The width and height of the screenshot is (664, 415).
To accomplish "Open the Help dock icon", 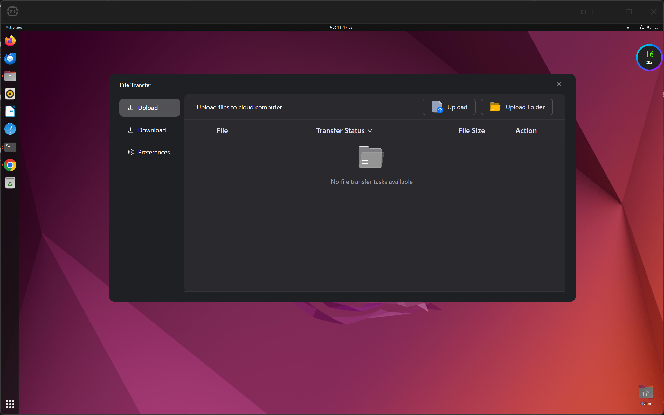I will 10,129.
